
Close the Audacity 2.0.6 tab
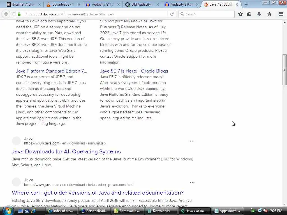(x=197, y=4)
